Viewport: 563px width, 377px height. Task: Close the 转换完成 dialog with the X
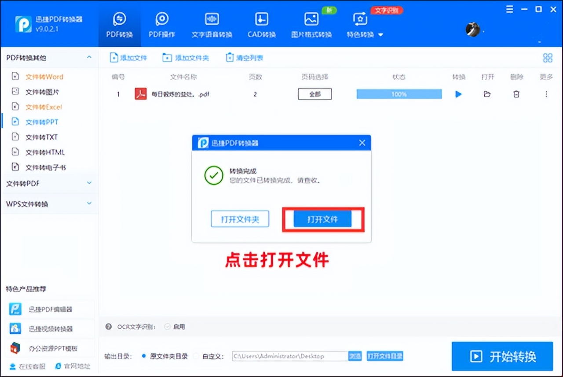(362, 143)
